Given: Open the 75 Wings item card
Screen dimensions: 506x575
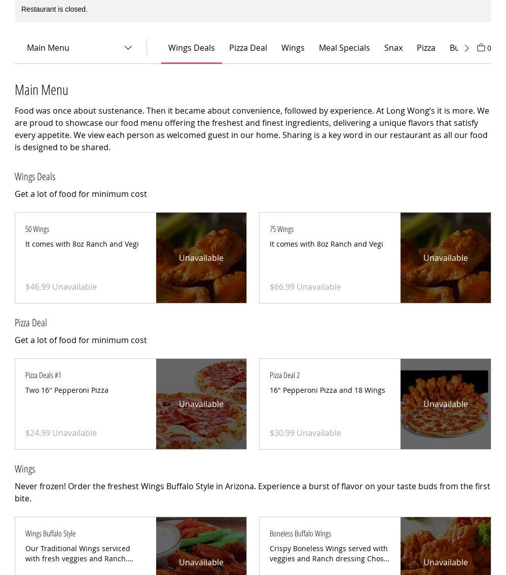Looking at the screenshot, I should (x=375, y=258).
